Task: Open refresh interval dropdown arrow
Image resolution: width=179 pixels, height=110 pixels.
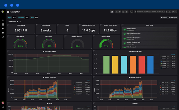Action: (x=176, y=12)
